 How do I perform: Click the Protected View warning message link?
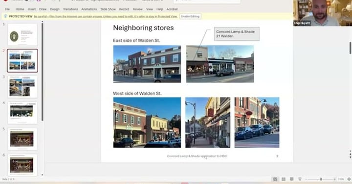[106, 17]
